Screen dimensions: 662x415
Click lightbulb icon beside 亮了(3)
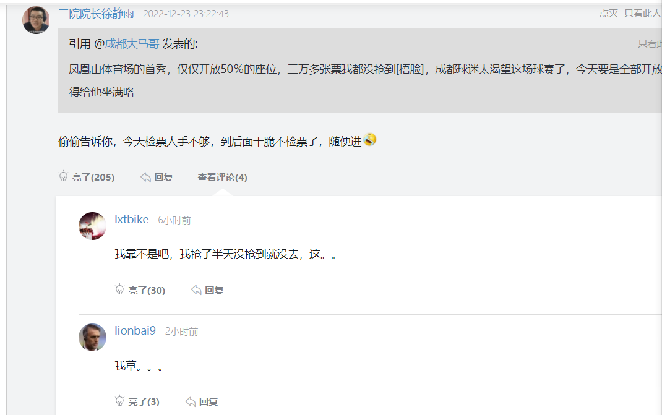(120, 401)
